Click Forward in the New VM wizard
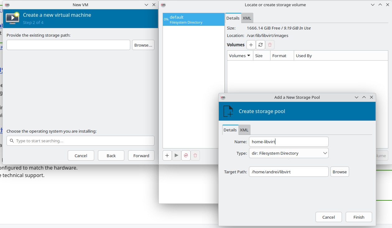 pos(141,156)
